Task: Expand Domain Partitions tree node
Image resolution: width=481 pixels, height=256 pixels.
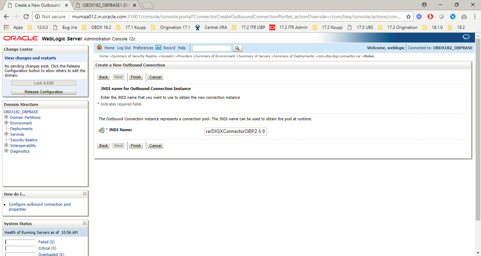Action: tap(6, 117)
